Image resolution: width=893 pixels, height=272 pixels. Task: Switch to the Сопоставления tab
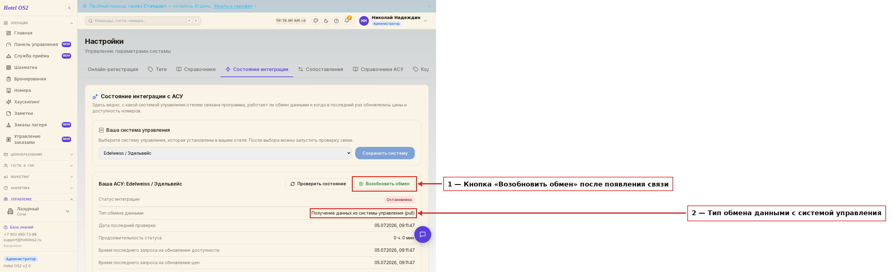[x=321, y=69]
